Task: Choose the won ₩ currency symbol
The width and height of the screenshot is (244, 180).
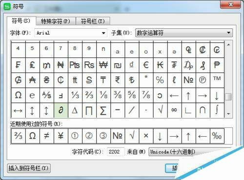Action: [103, 65]
